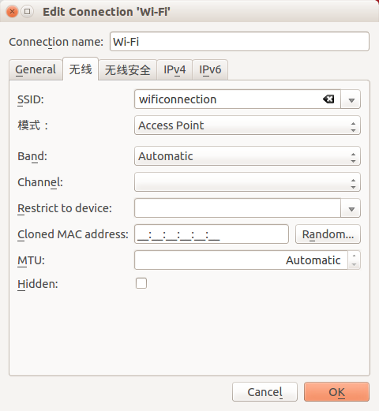379x411 pixels.
Task: Click the Random... MAC address button
Action: 328,234
